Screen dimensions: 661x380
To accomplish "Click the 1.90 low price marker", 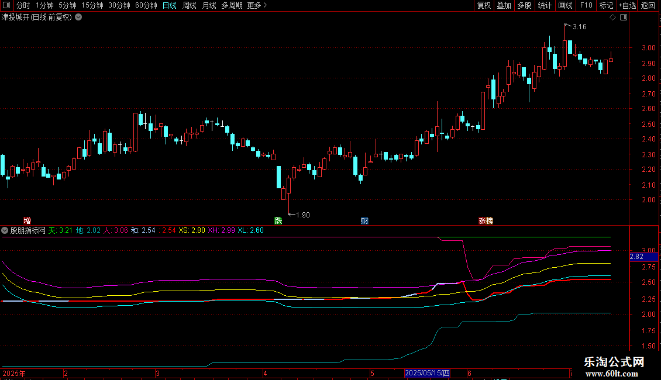I will tap(302, 215).
